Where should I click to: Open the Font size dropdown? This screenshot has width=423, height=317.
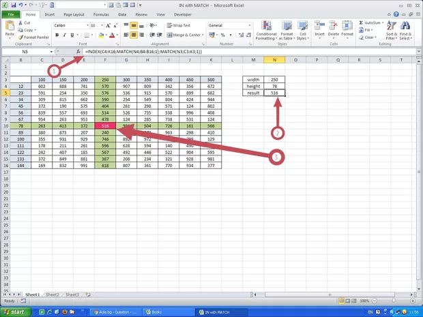tap(102, 25)
